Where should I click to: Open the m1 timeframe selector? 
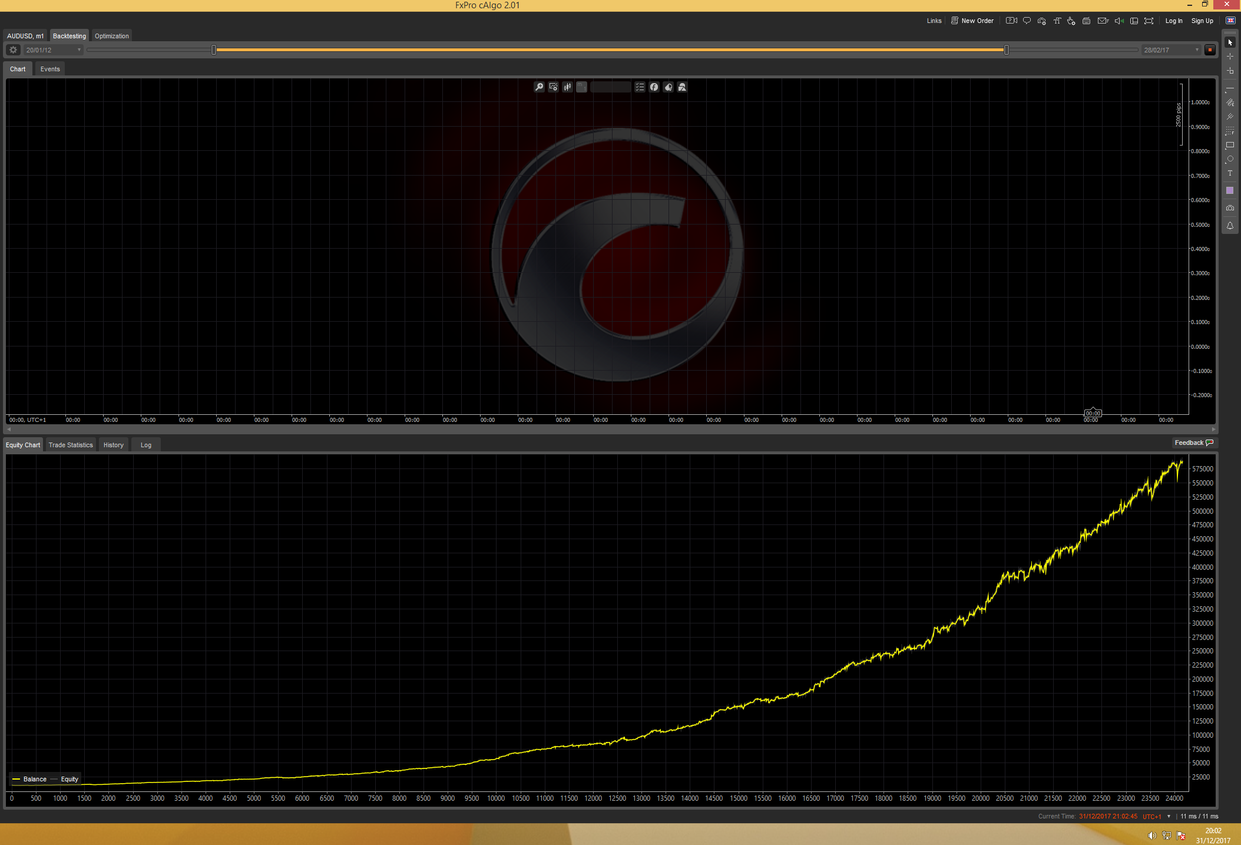(x=581, y=87)
